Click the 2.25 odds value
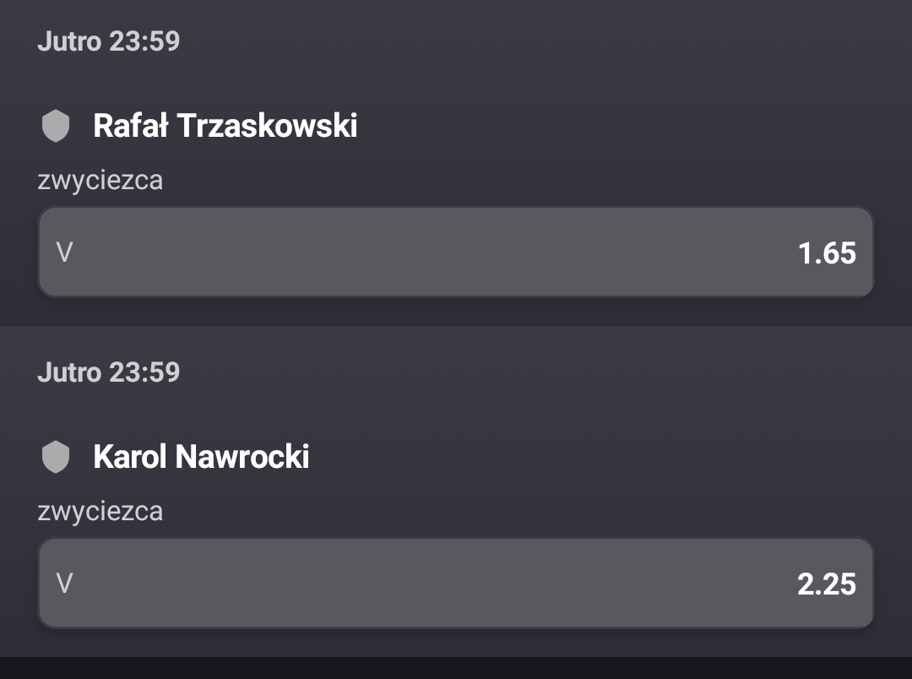Image resolution: width=912 pixels, height=679 pixels. coord(827,584)
